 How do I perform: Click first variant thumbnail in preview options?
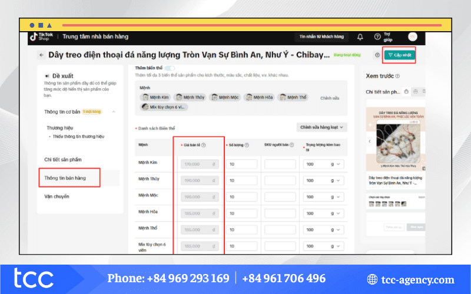tap(372, 204)
